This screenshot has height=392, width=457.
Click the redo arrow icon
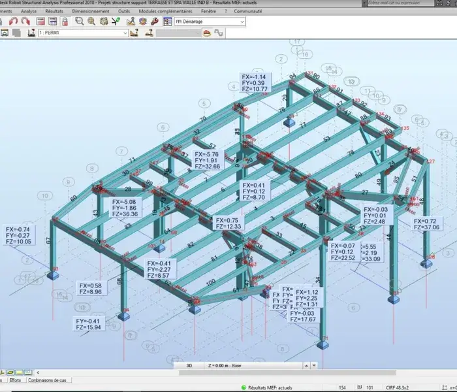pyautogui.click(x=25, y=21)
